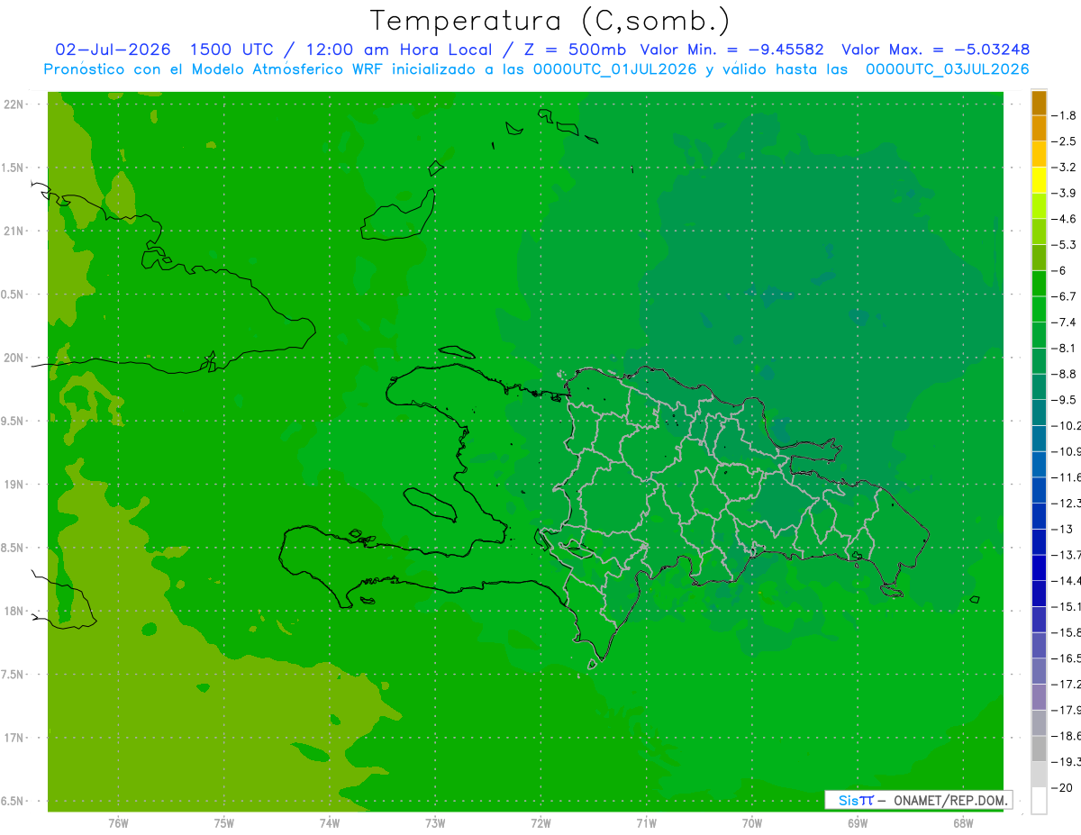Click the '76W' longitude label
The image size is (1081, 835).
coord(118,822)
